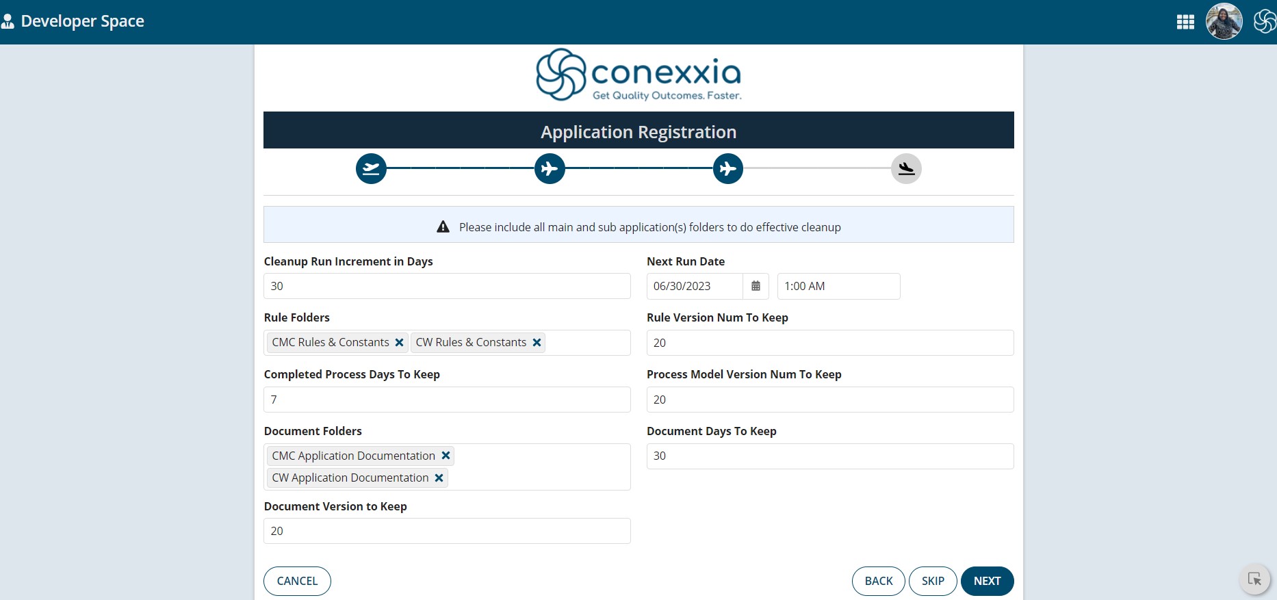Edit the Document Days To Keep field

tap(830, 456)
